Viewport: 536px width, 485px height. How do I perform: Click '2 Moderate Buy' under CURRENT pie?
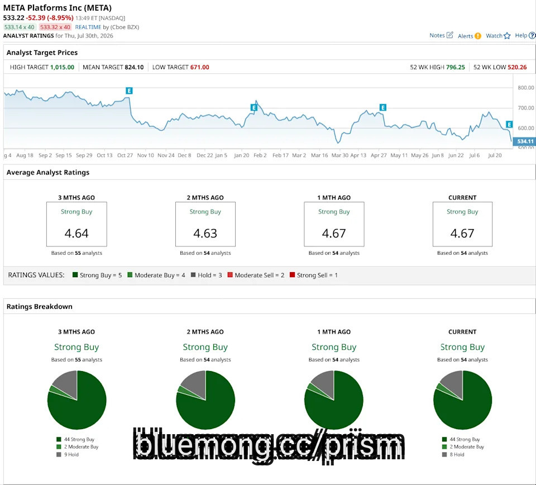tap(467, 446)
